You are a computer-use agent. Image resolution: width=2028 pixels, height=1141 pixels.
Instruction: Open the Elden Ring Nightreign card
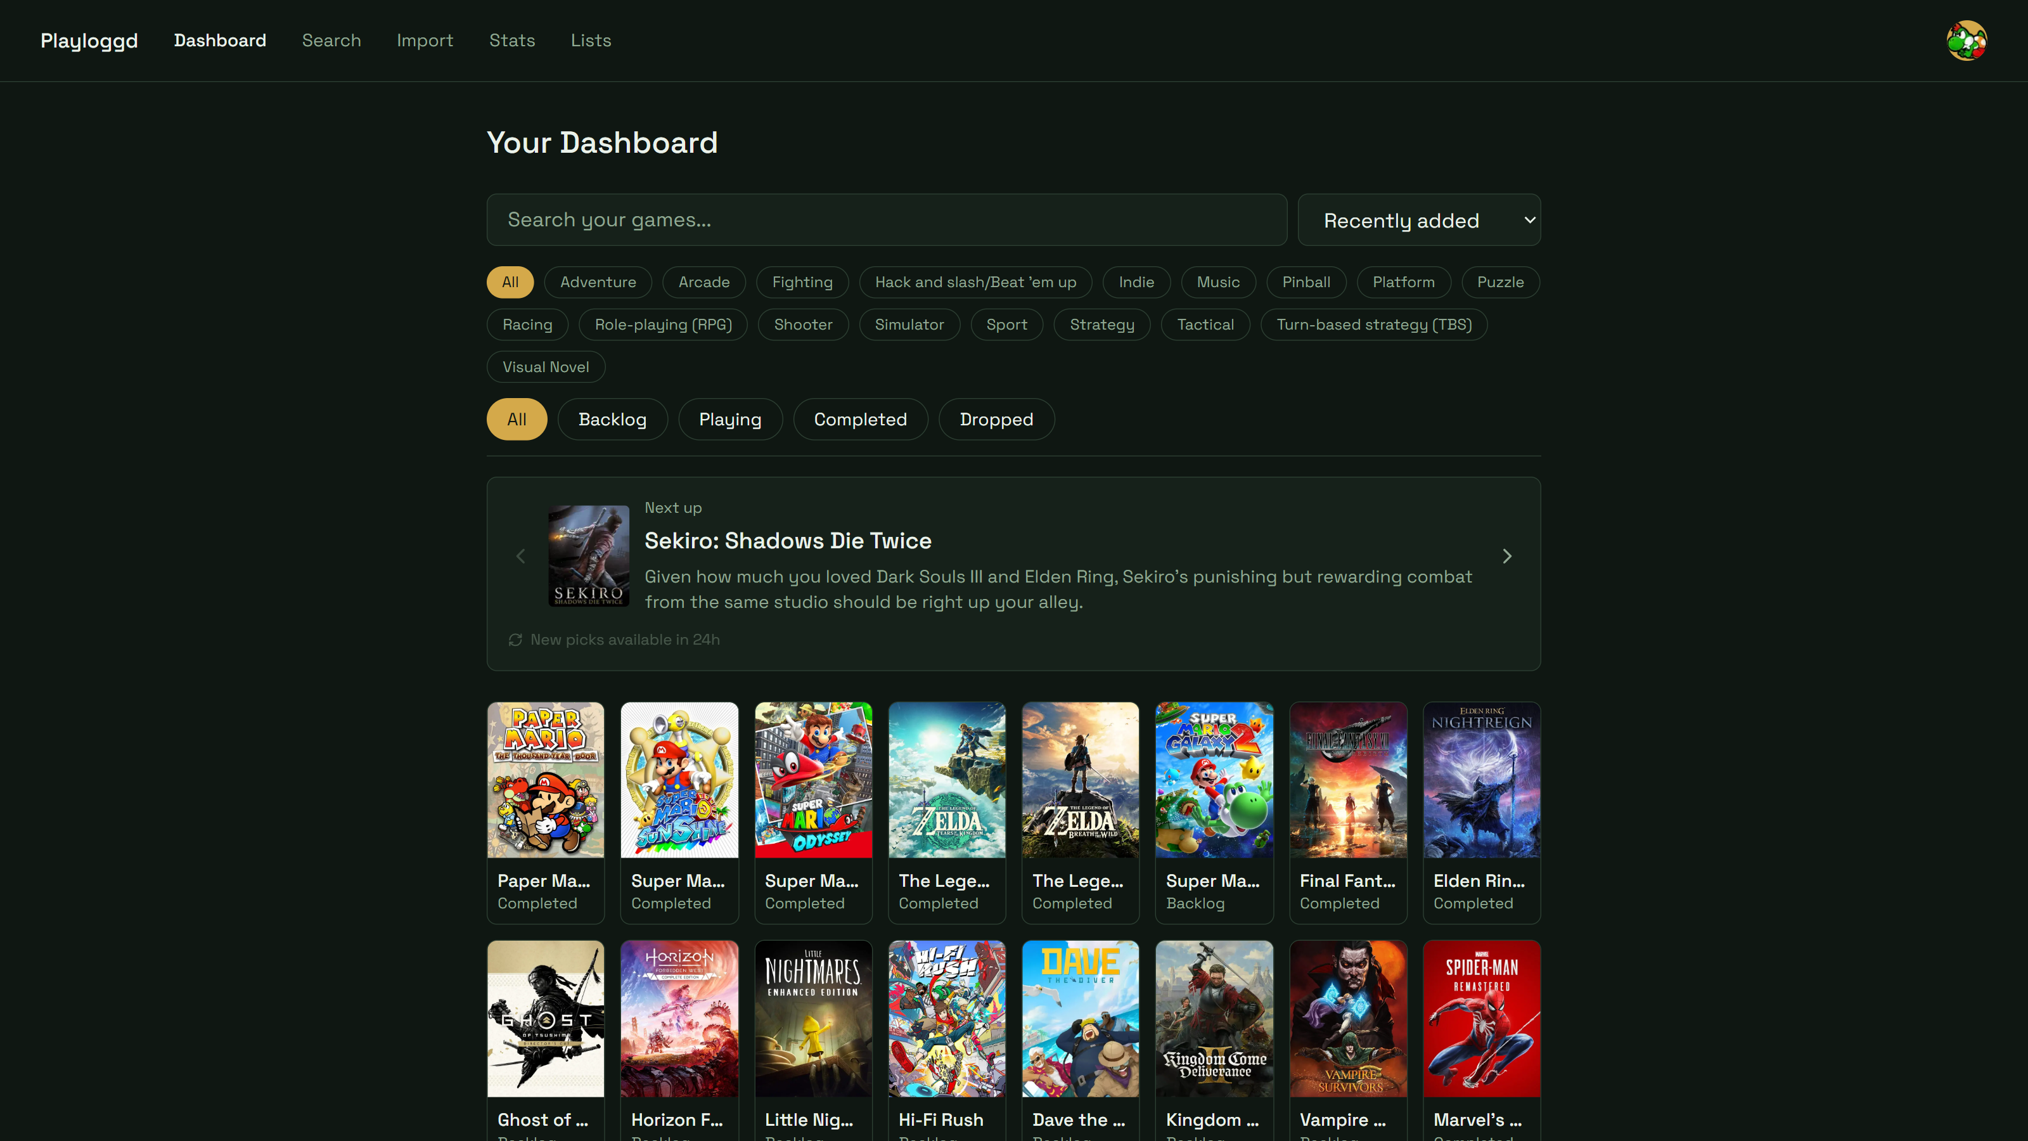1482,813
